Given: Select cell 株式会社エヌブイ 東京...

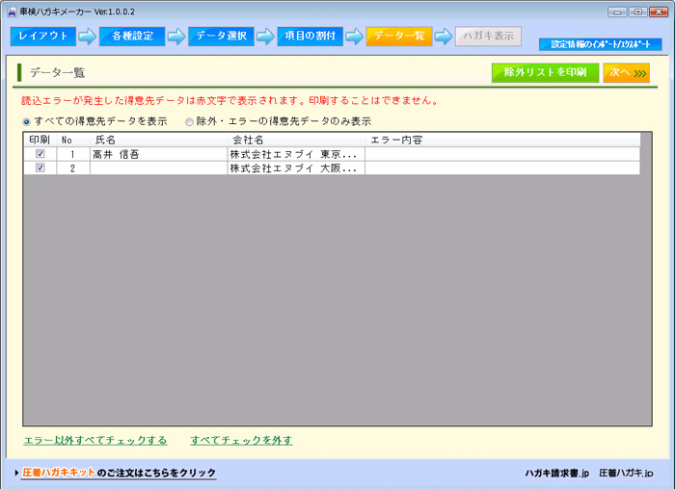Looking at the screenshot, I should click(296, 154).
